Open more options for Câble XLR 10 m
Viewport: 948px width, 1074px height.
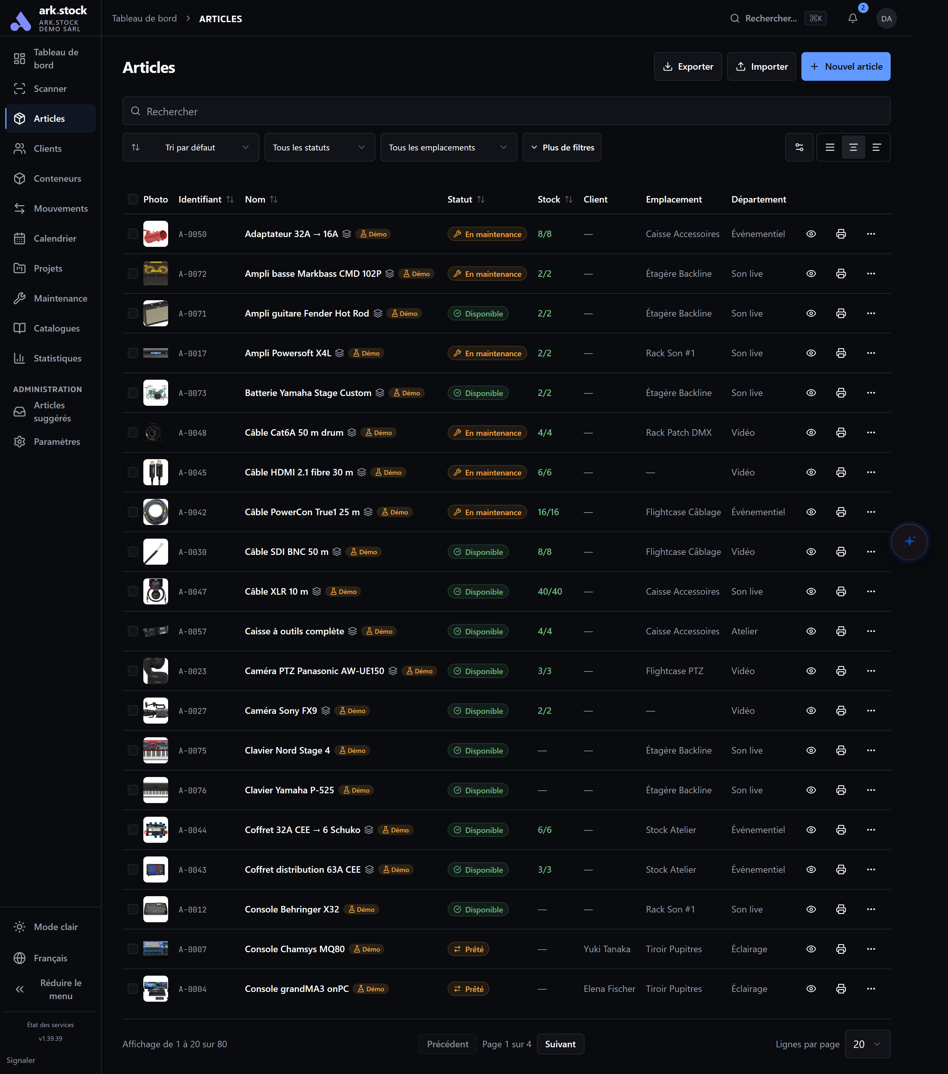point(871,592)
